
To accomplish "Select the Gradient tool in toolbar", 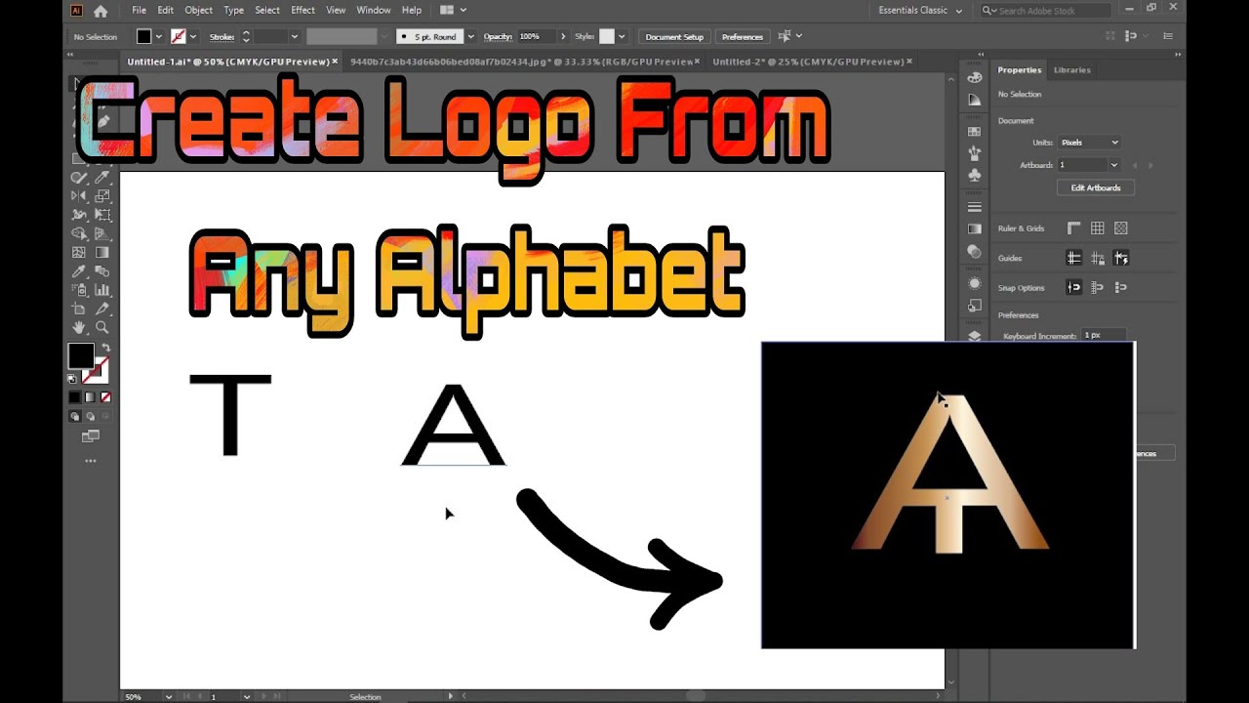I will [101, 252].
